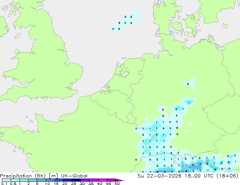Click the '[m]' unit label
This screenshot has width=240, height=185.
[x=53, y=176]
